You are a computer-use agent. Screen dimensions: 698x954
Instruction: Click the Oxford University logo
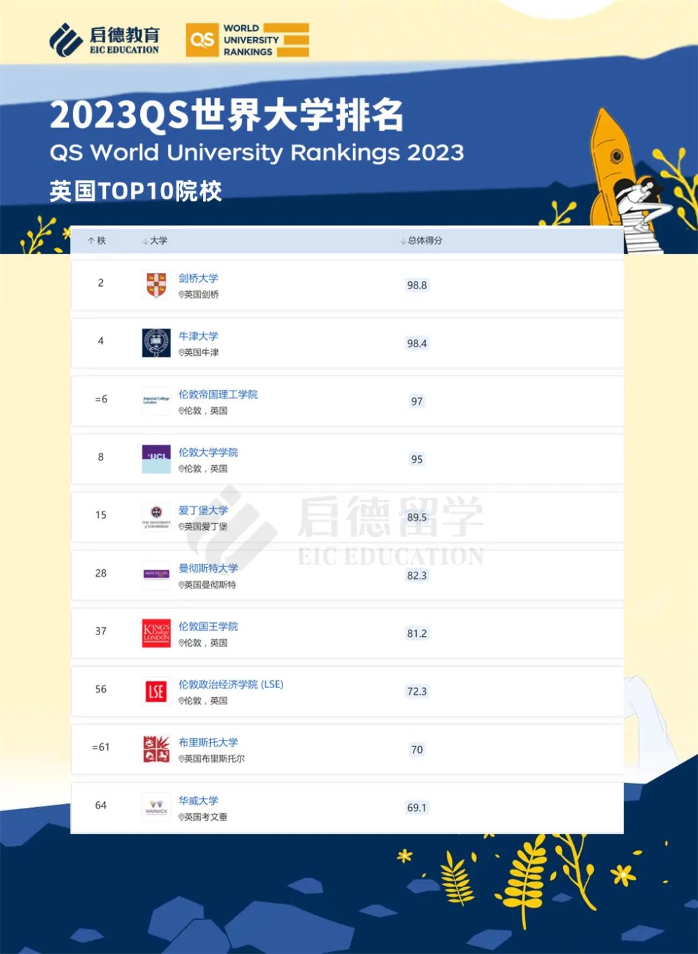156,343
